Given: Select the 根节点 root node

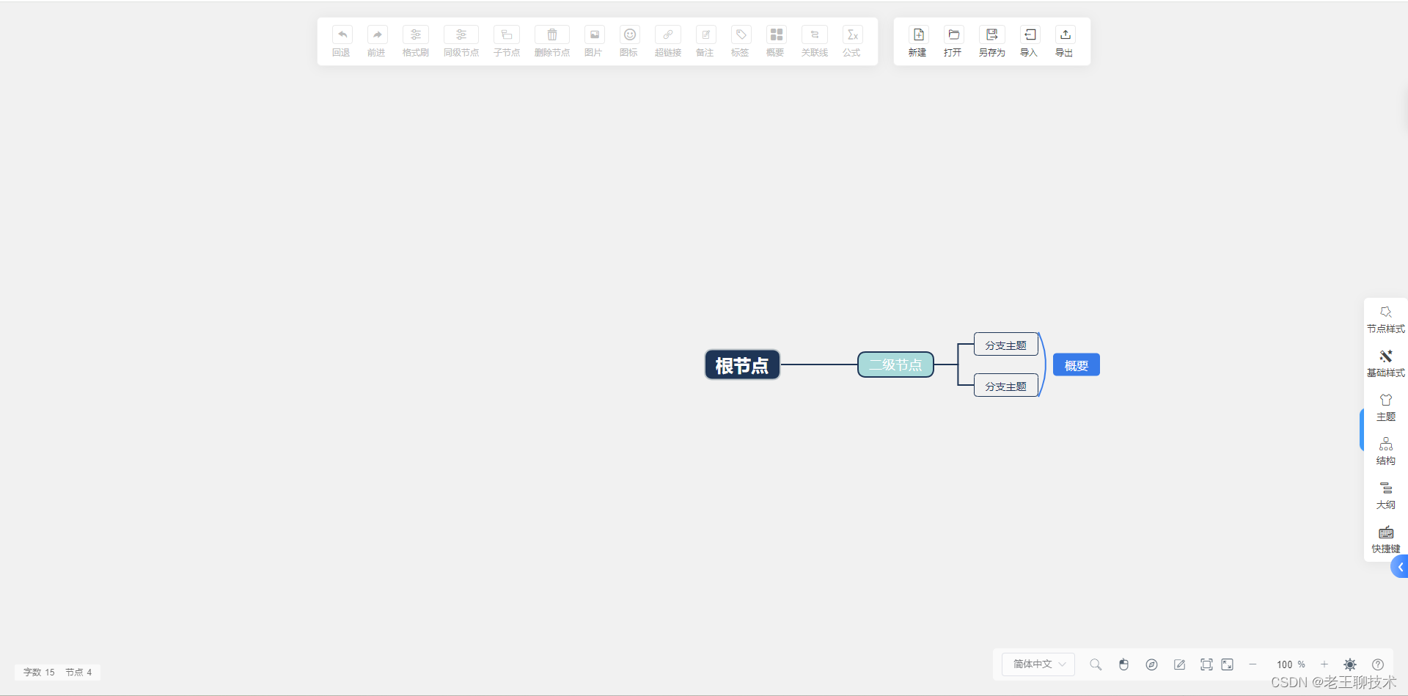Looking at the screenshot, I should coord(742,365).
